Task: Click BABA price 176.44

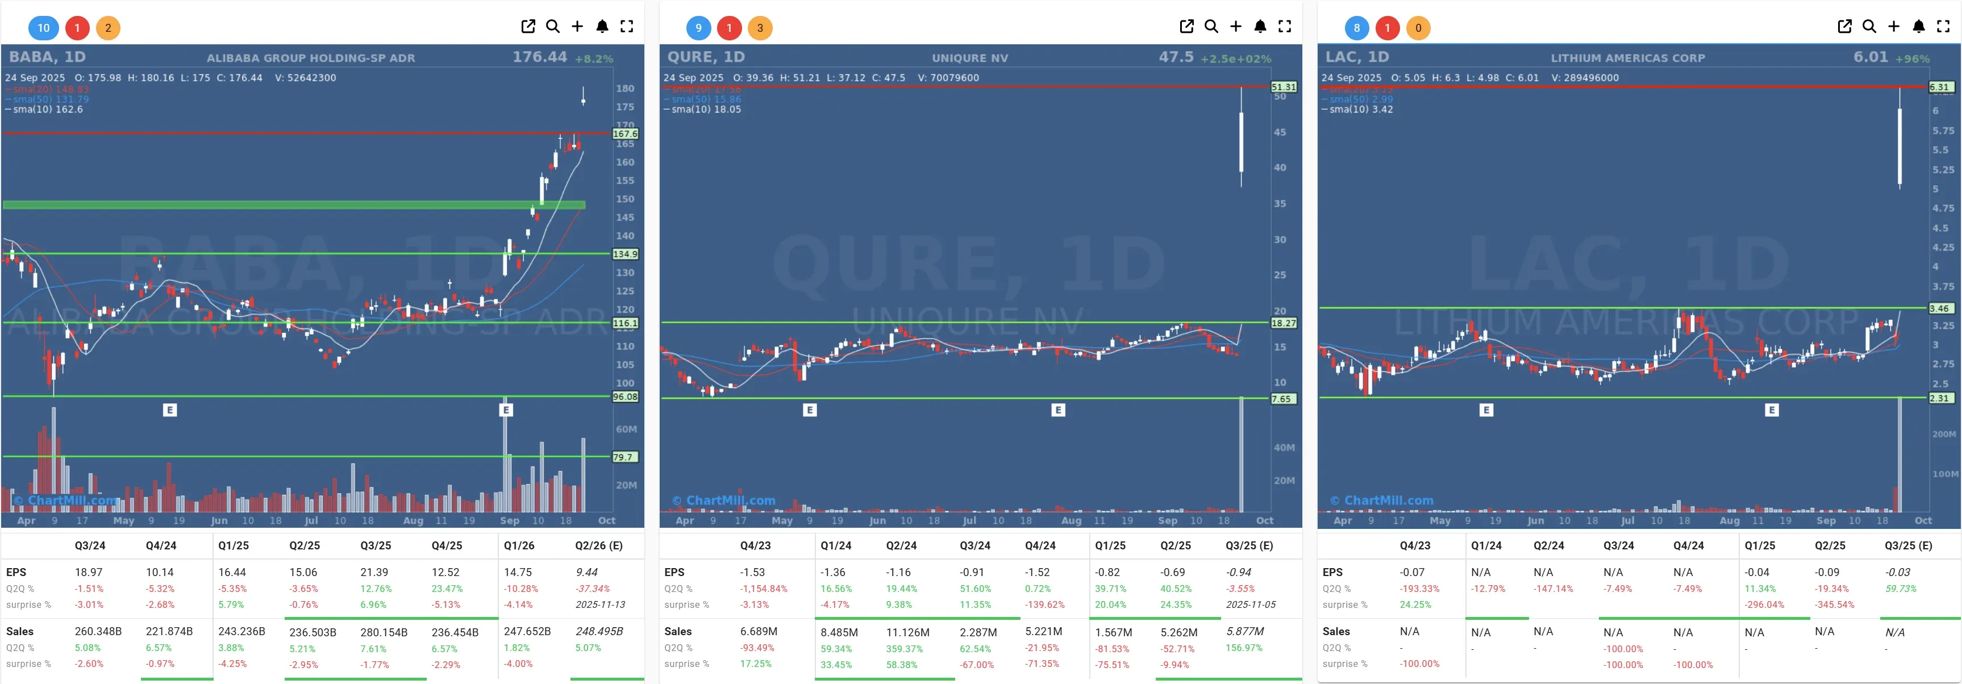Action: point(540,57)
